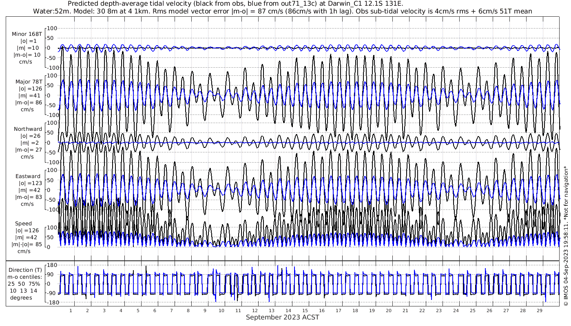Select the day '15' date axis label
The image size is (571, 326).
305,311
